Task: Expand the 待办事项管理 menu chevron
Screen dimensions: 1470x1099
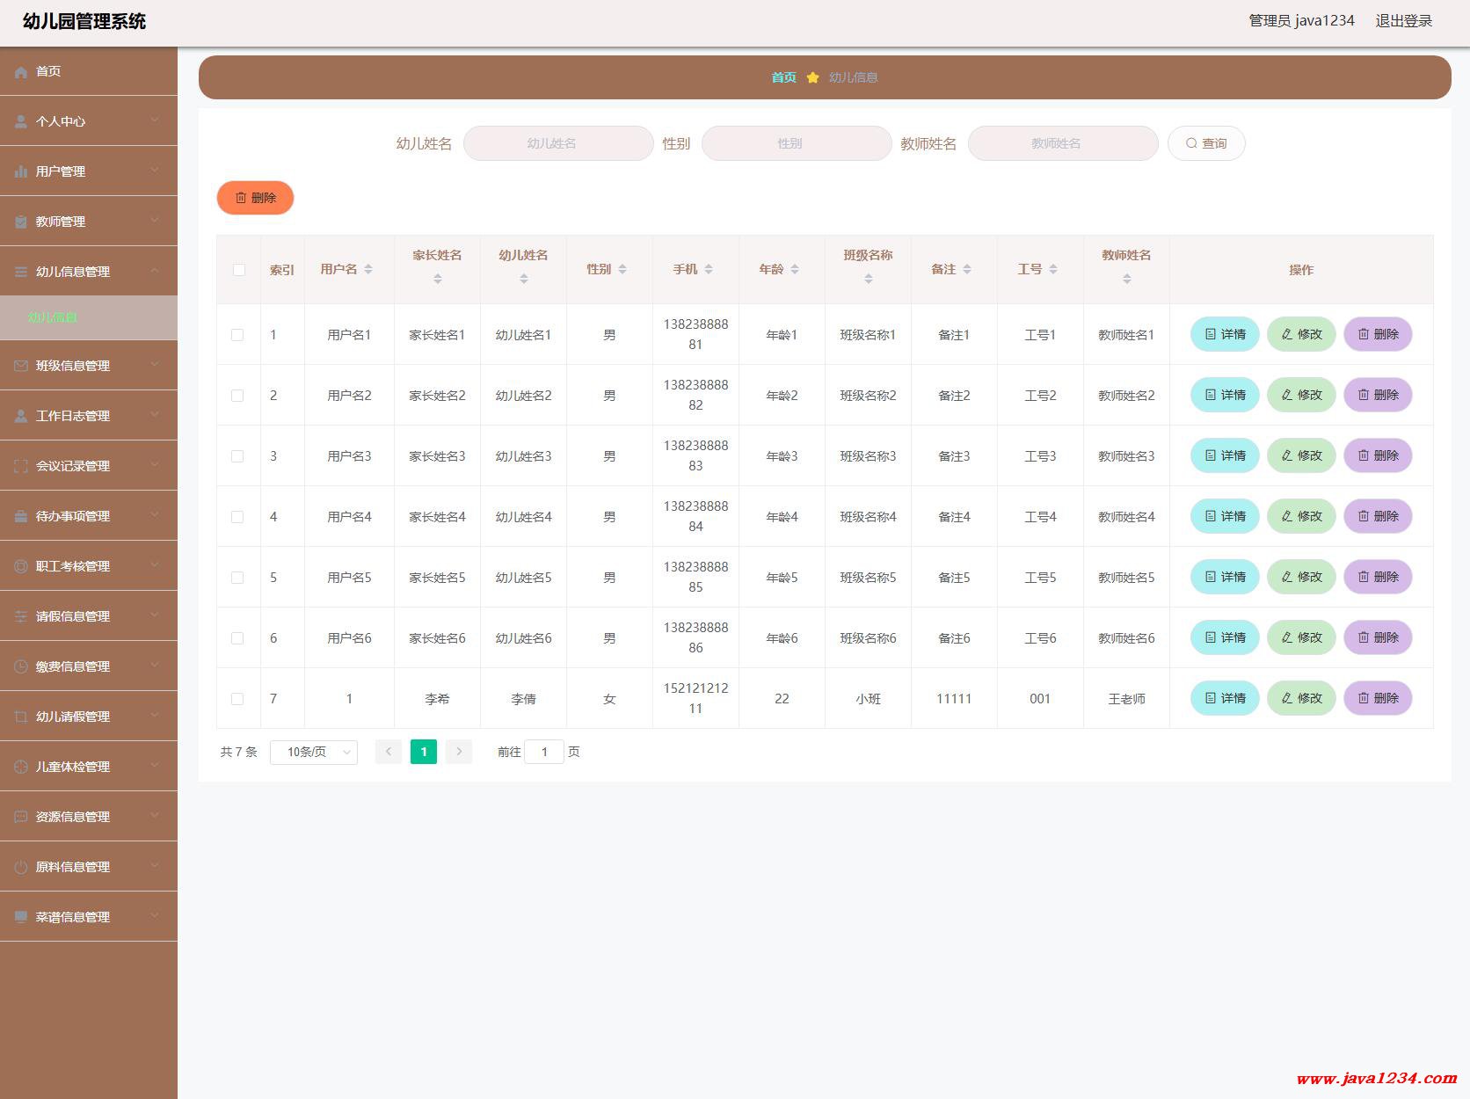Action: (155, 514)
